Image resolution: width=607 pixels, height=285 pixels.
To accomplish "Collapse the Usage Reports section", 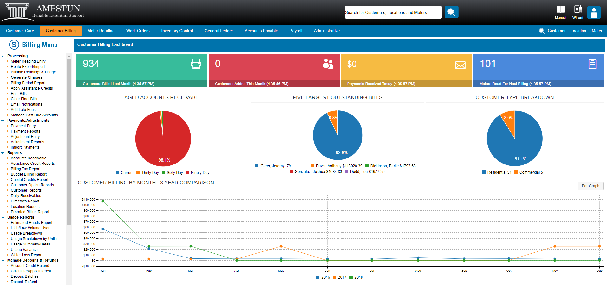I will pos(3,218).
